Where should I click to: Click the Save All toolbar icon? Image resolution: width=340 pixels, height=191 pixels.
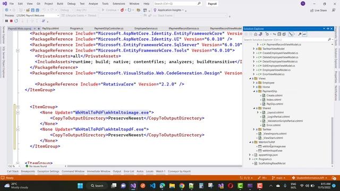pyautogui.click(x=37, y=10)
